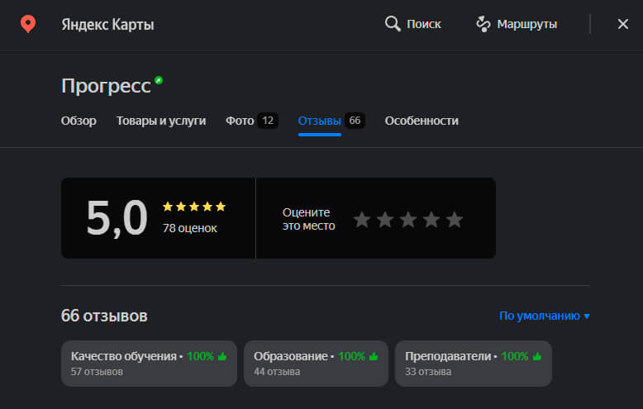Rate this place two stars
Screen dimensions: 643x409
pos(385,220)
